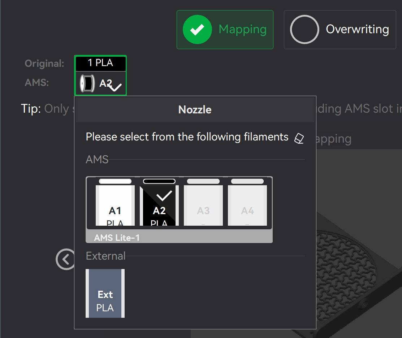Choose the disabled A3 tray icon
402x338 pixels.
(203, 205)
